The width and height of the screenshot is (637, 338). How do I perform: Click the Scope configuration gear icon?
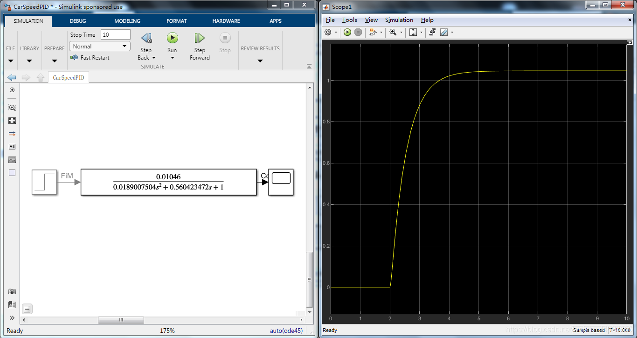tap(328, 32)
